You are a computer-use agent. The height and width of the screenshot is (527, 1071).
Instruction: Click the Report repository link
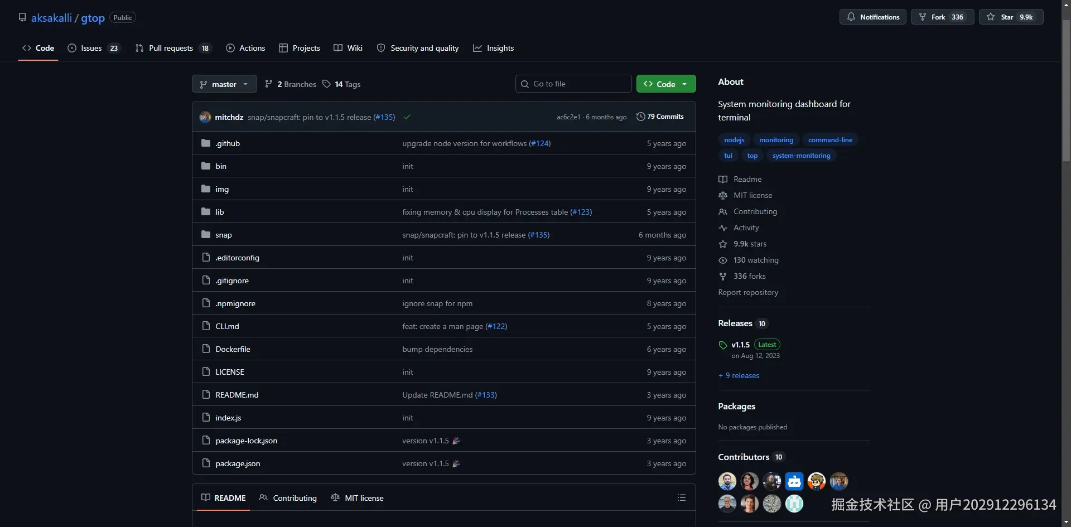click(748, 293)
